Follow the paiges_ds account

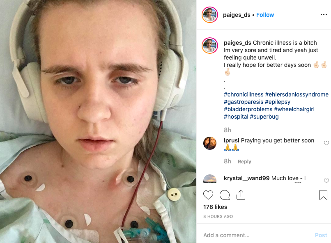(x=265, y=15)
